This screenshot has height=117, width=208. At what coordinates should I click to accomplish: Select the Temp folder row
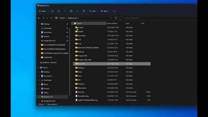coord(112,72)
